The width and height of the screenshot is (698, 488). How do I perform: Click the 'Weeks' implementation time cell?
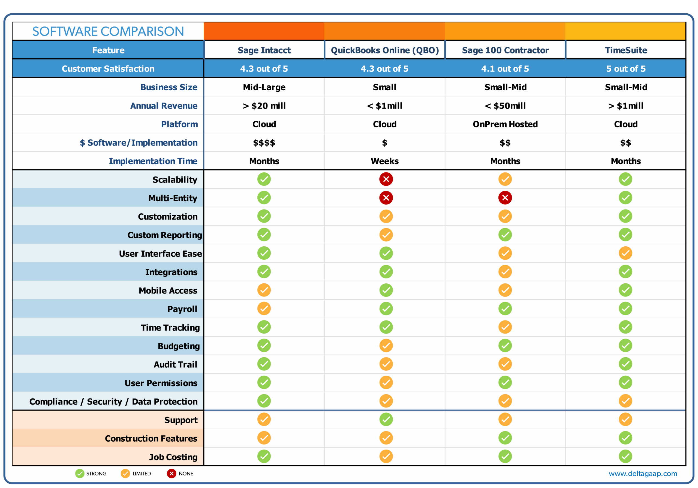[384, 161]
